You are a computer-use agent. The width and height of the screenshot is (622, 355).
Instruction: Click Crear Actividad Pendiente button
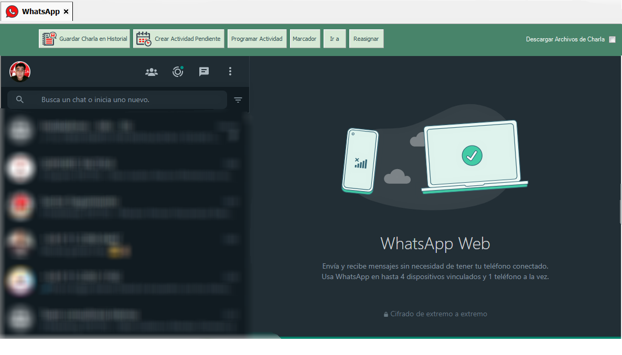tap(178, 39)
